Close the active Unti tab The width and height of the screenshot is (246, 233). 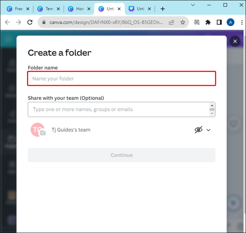click(119, 9)
